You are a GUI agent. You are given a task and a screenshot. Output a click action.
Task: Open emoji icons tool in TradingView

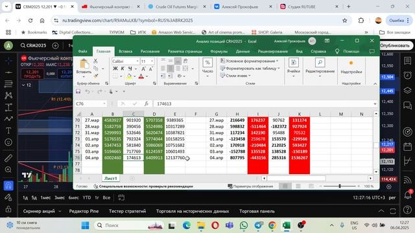[8, 142]
